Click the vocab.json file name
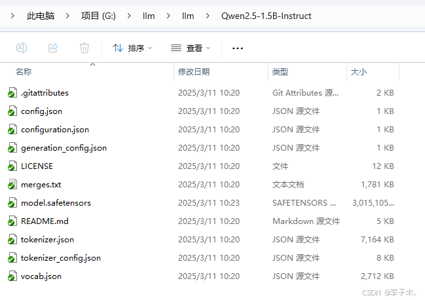Screen dimensions: 425x300 41,276
